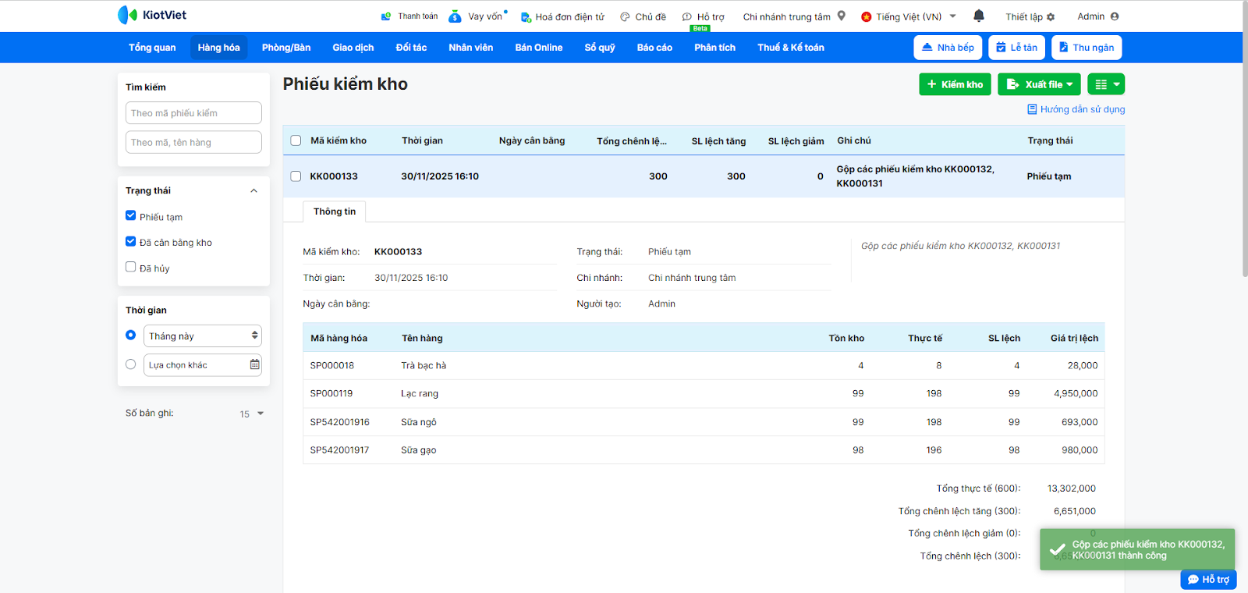The image size is (1248, 593).
Task: Click the notification bell icon
Action: 979,16
